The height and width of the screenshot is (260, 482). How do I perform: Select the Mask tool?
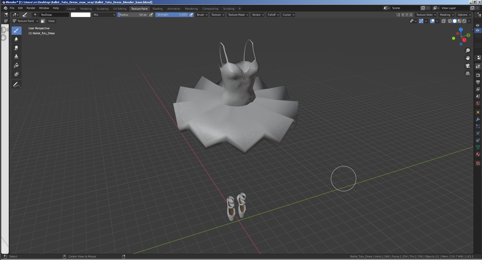pyautogui.click(x=16, y=74)
